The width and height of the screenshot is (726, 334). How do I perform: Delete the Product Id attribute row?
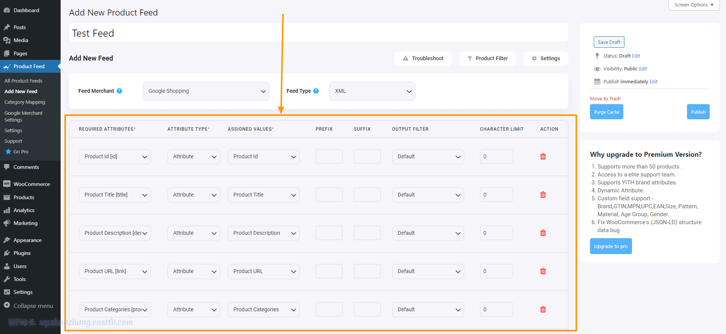pos(543,156)
